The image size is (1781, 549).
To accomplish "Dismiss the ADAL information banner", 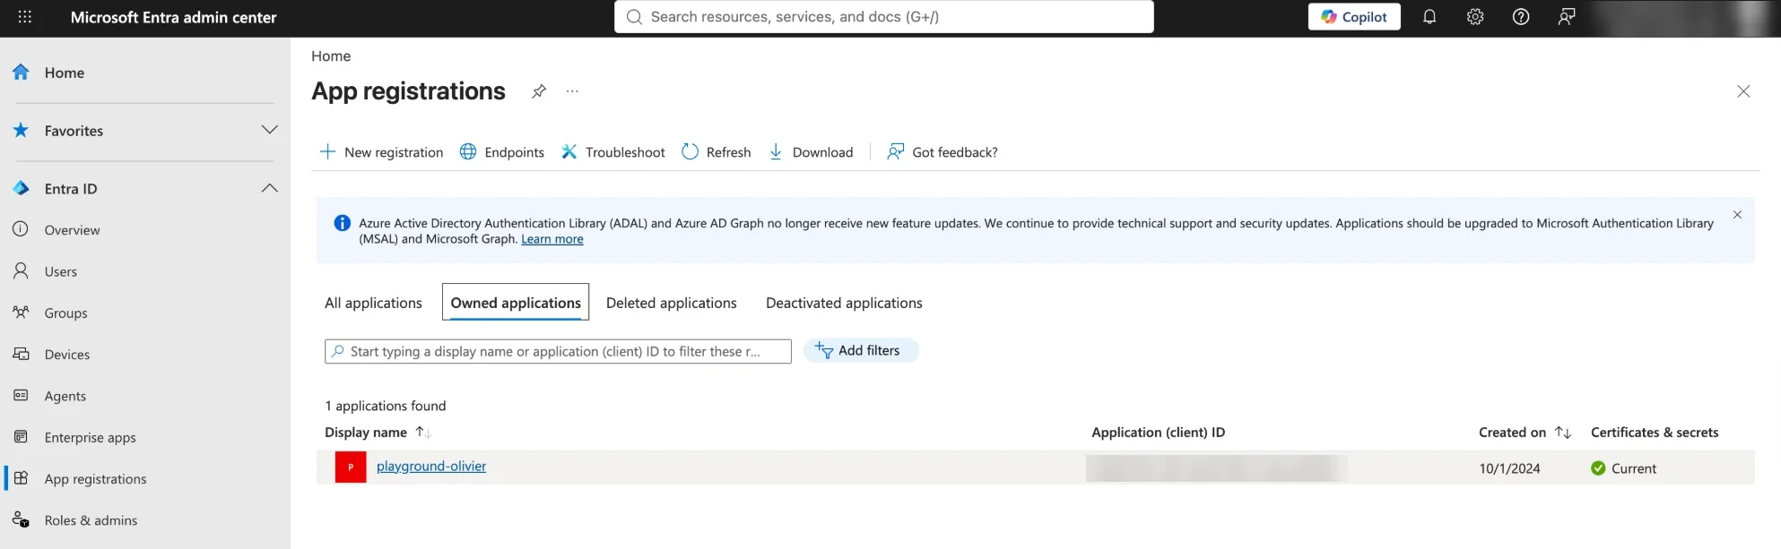I will [1737, 215].
